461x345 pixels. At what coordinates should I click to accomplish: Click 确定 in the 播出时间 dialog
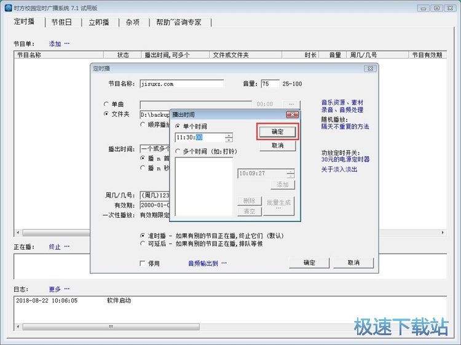(x=278, y=132)
